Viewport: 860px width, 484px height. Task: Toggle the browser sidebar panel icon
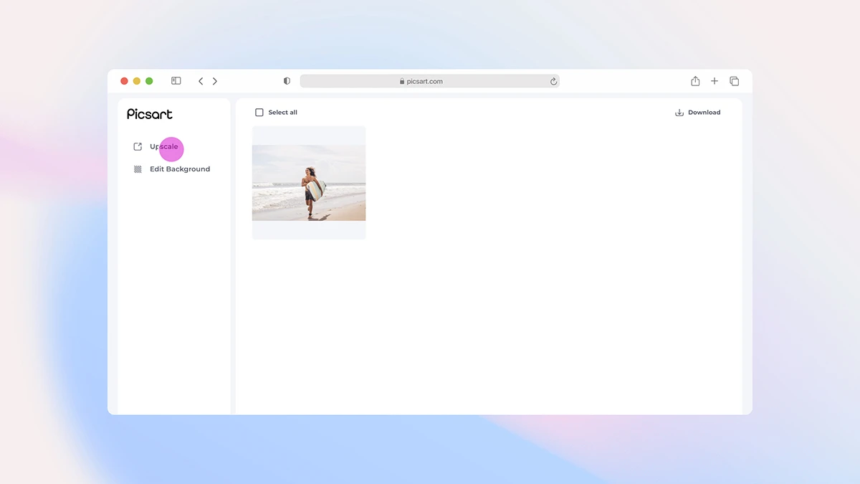click(x=176, y=81)
